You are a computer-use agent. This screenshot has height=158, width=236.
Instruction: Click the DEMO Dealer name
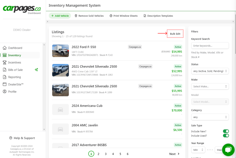tap(22, 30)
